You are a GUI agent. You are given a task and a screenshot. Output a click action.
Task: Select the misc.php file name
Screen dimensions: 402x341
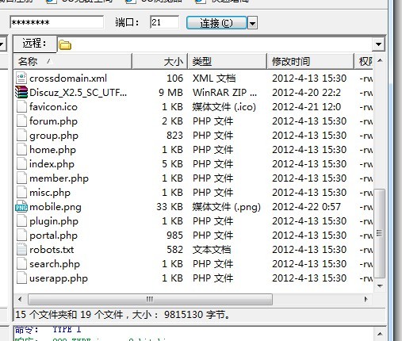tap(50, 193)
